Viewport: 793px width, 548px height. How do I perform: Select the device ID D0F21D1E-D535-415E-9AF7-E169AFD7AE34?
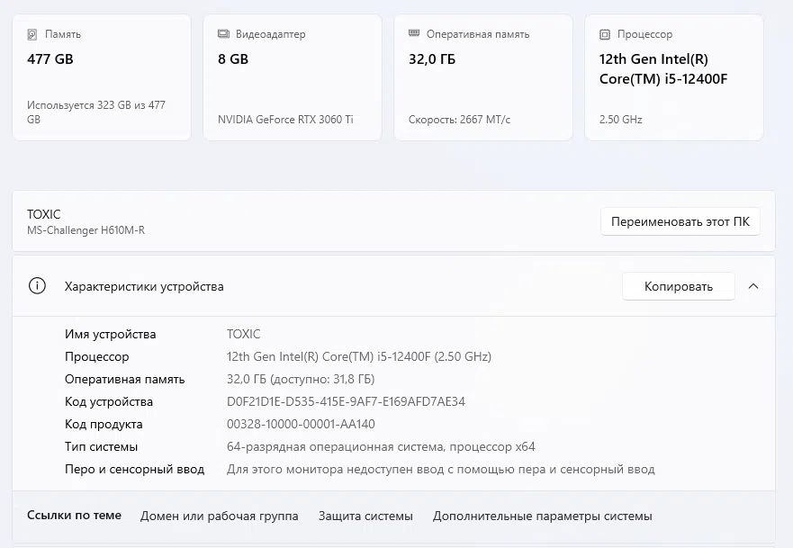coord(346,402)
